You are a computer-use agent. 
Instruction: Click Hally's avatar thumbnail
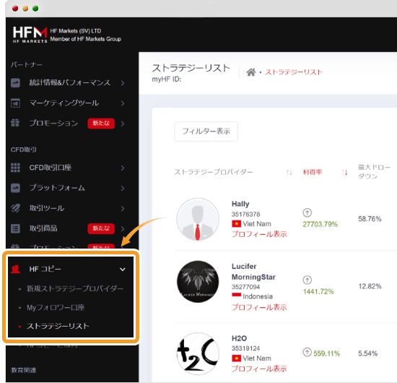point(198,219)
